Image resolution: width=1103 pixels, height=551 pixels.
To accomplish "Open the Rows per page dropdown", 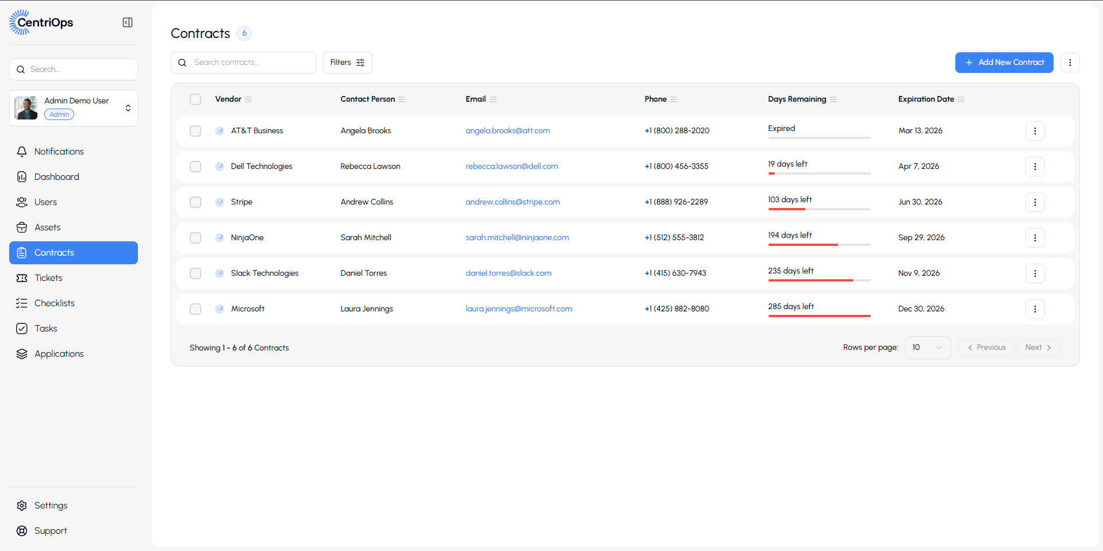I will pyautogui.click(x=927, y=348).
